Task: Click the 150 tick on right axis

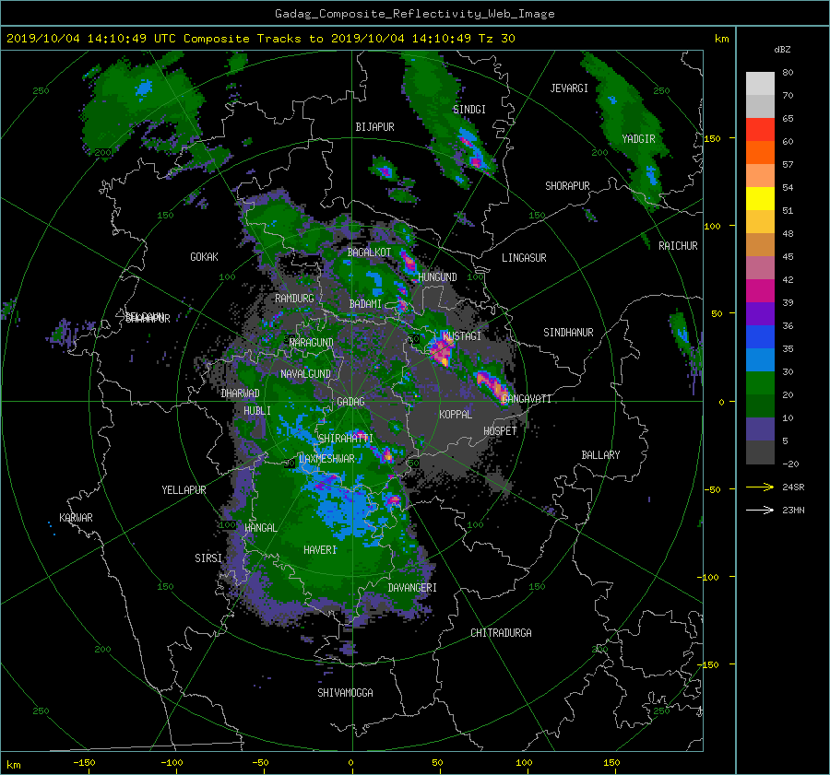Action: click(x=712, y=138)
